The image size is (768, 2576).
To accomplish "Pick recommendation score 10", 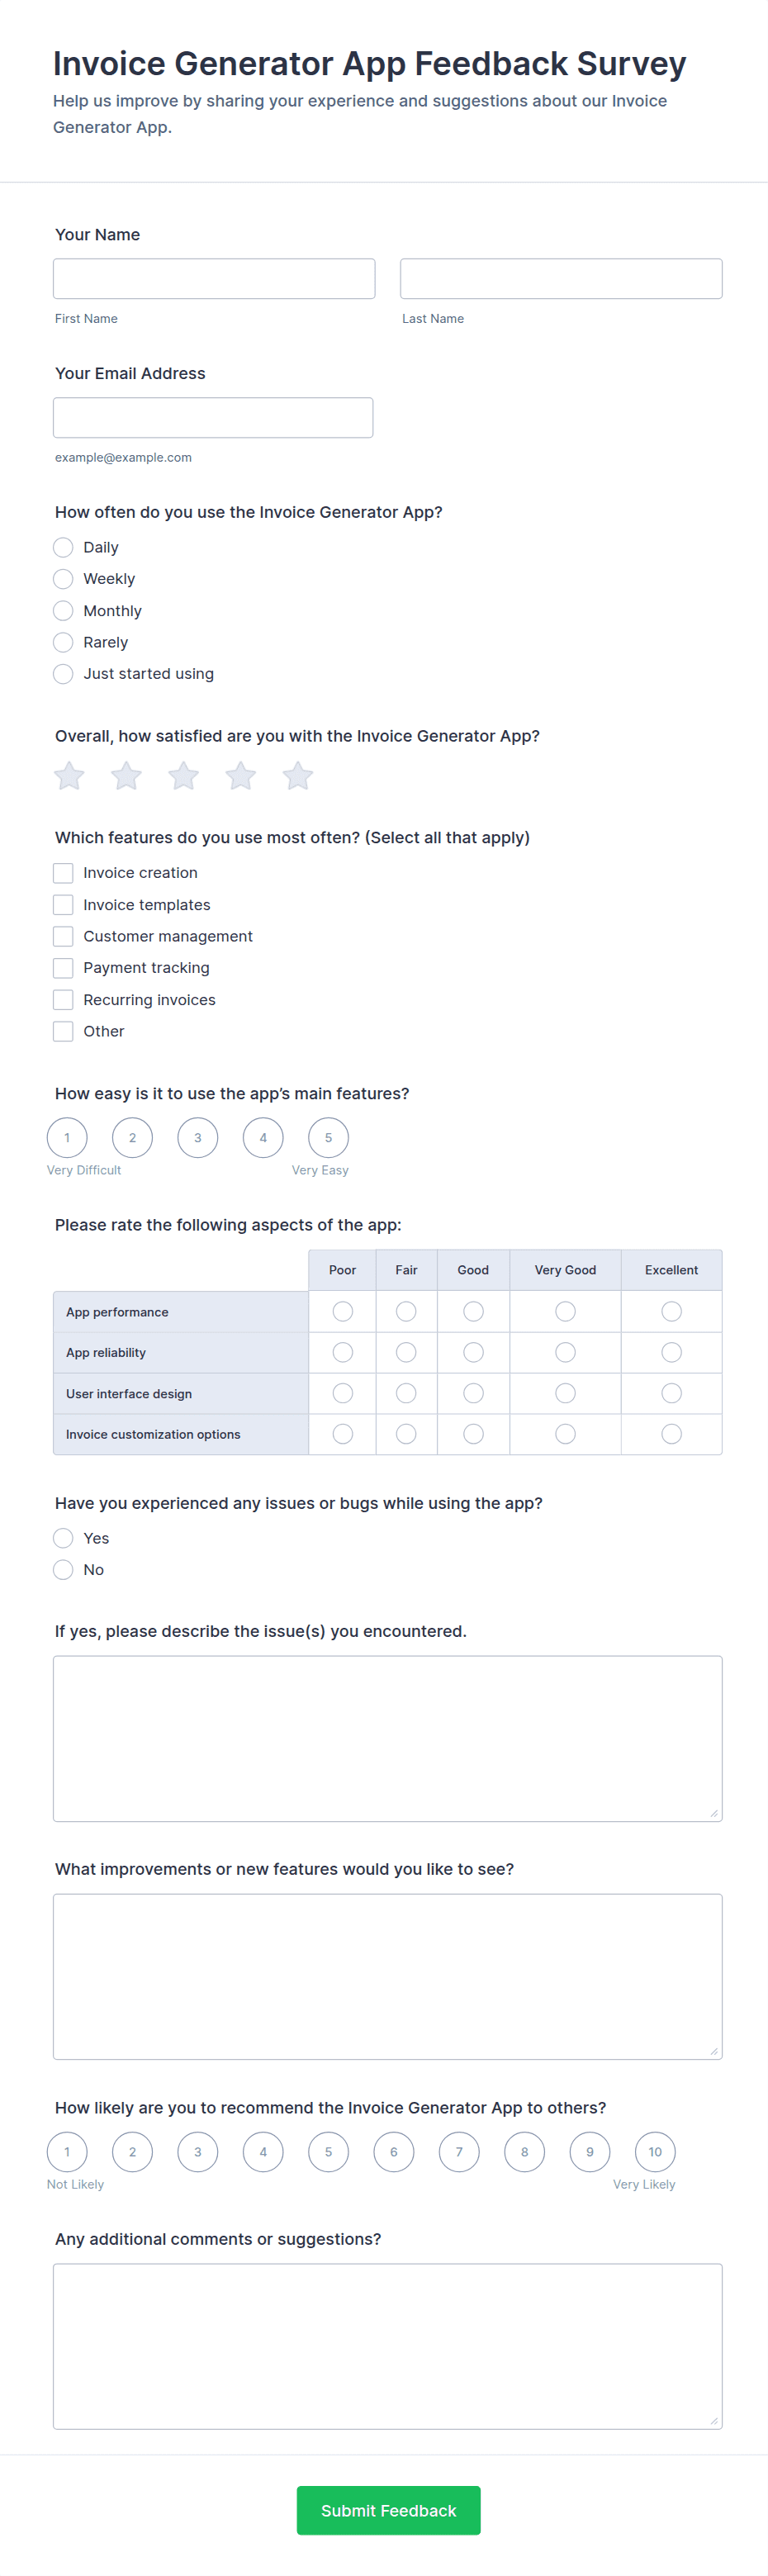I will [655, 2152].
